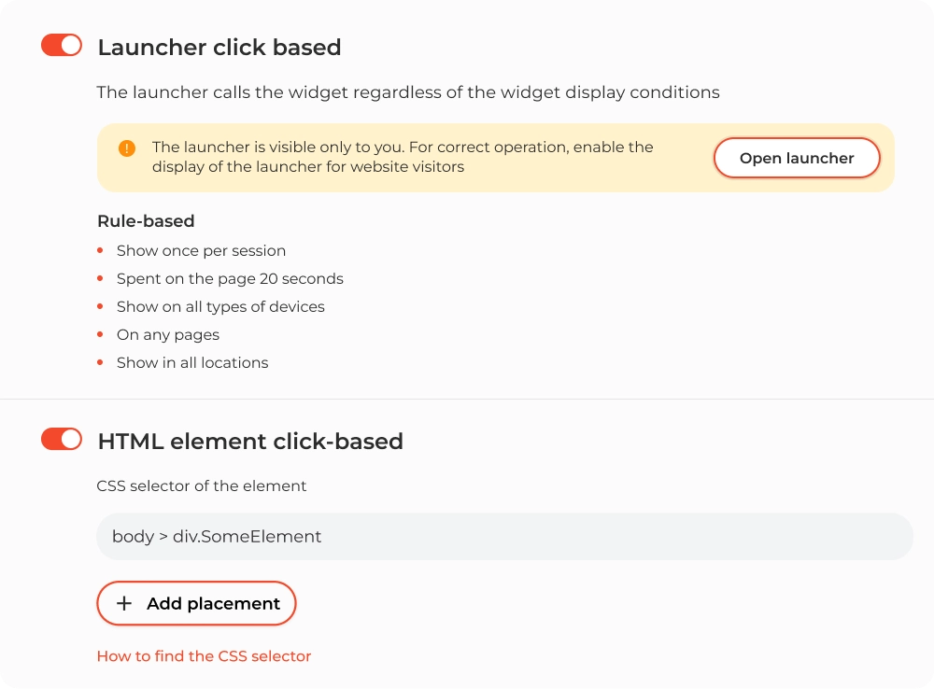The width and height of the screenshot is (934, 689).
Task: Select the Show once per session rule
Action: point(202,251)
